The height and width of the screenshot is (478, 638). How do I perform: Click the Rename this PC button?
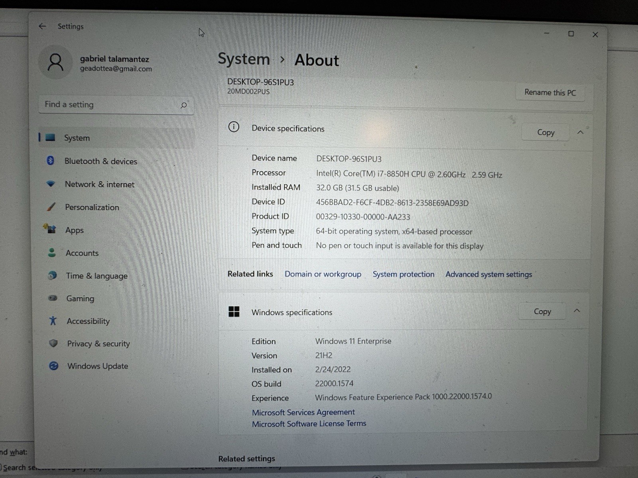tap(550, 92)
